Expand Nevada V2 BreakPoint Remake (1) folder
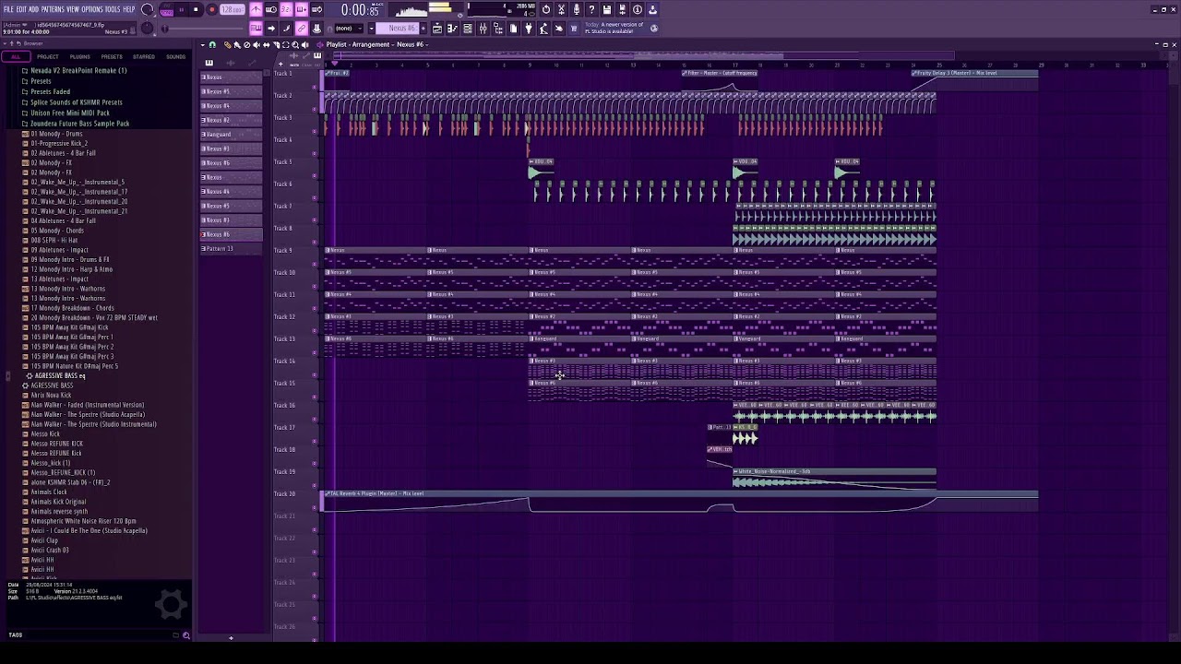The width and height of the screenshot is (1181, 664). pos(78,70)
